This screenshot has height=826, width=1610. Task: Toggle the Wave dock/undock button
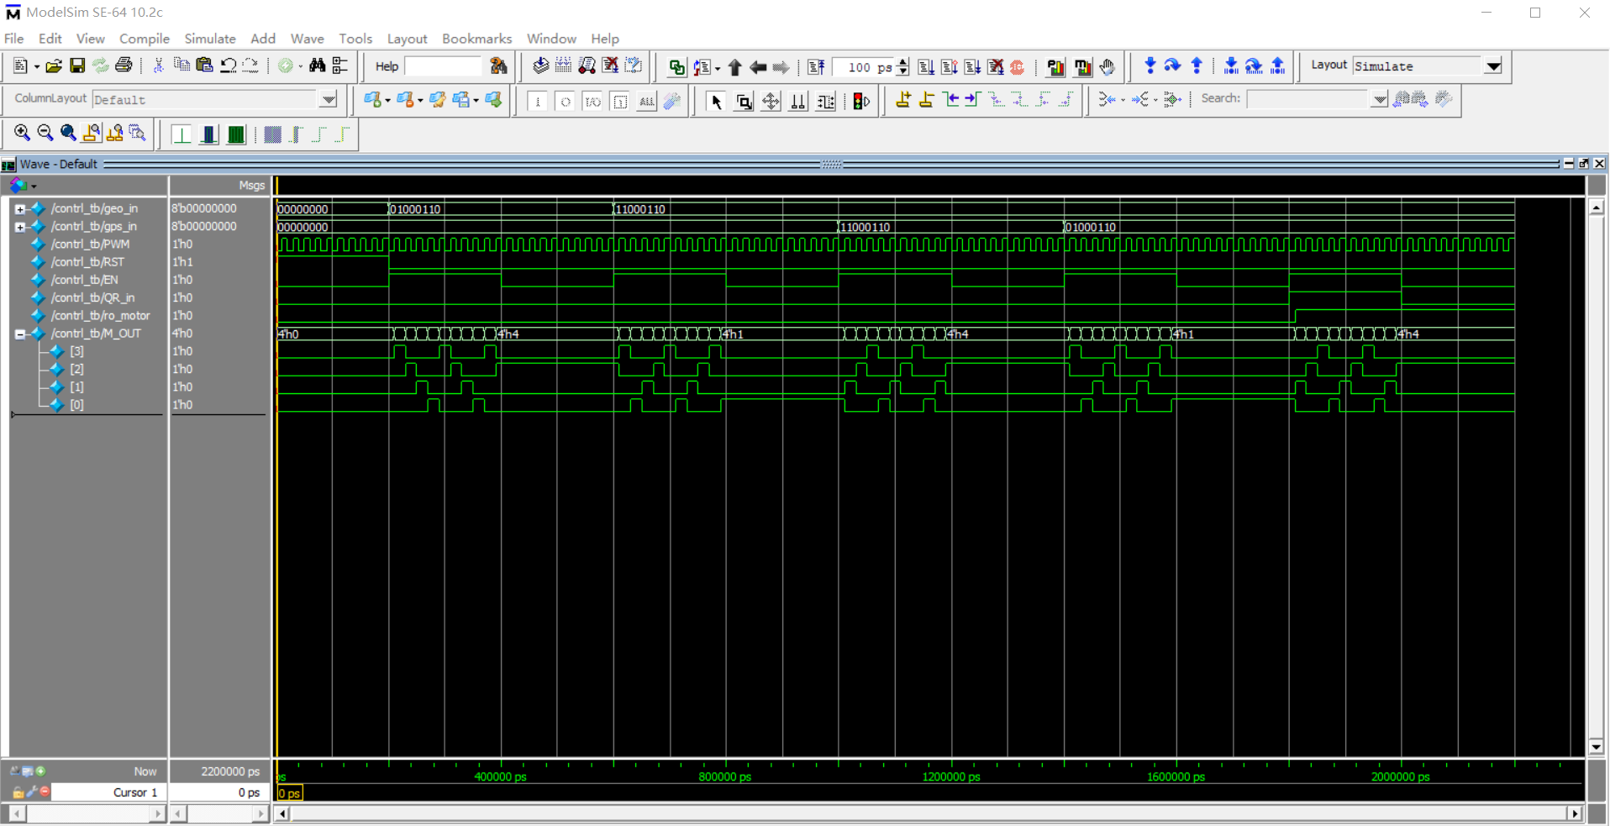(1584, 164)
